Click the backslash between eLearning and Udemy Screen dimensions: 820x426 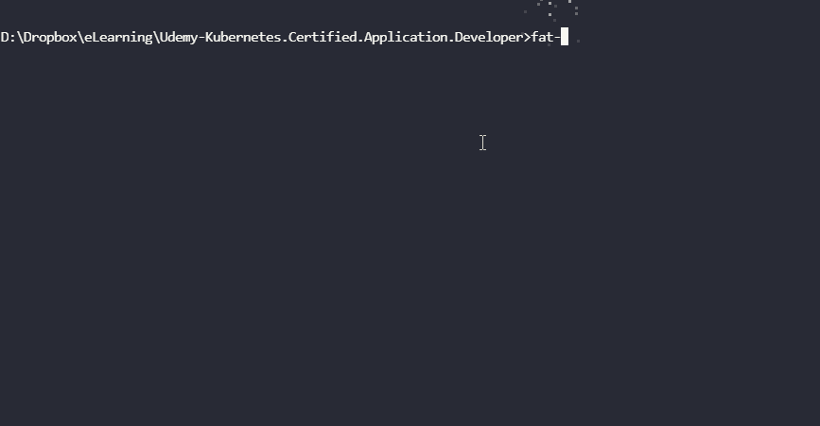pos(156,38)
